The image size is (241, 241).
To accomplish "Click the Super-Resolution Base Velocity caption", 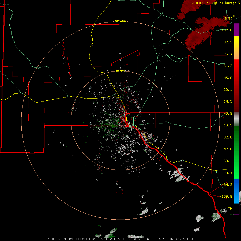I will coord(122,239).
